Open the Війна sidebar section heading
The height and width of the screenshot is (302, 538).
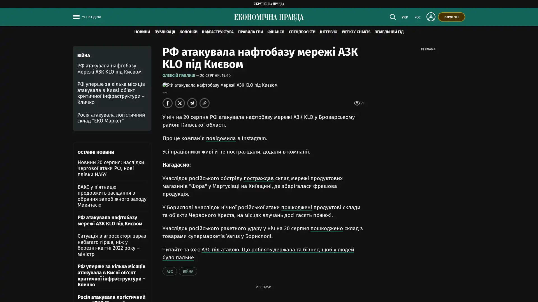pos(84,56)
